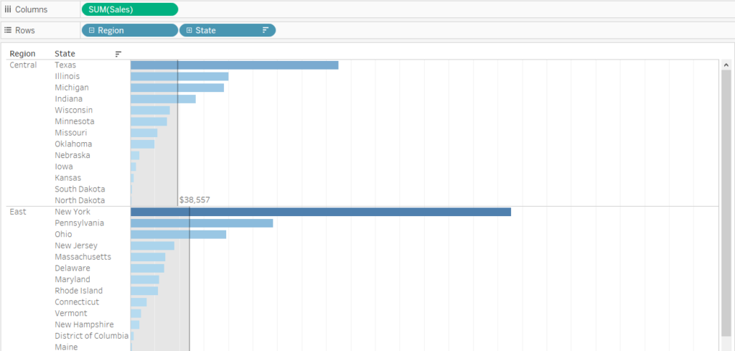Expand the State pill hierarchy
Screen dimensions: 735x351
[x=189, y=30]
